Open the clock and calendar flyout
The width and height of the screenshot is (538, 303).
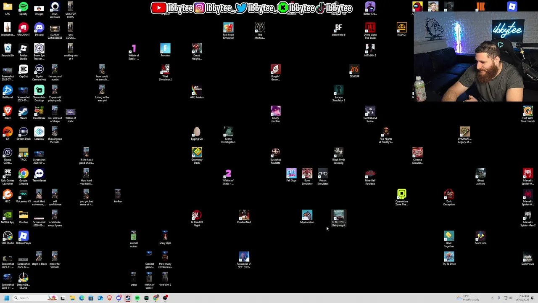523,298
